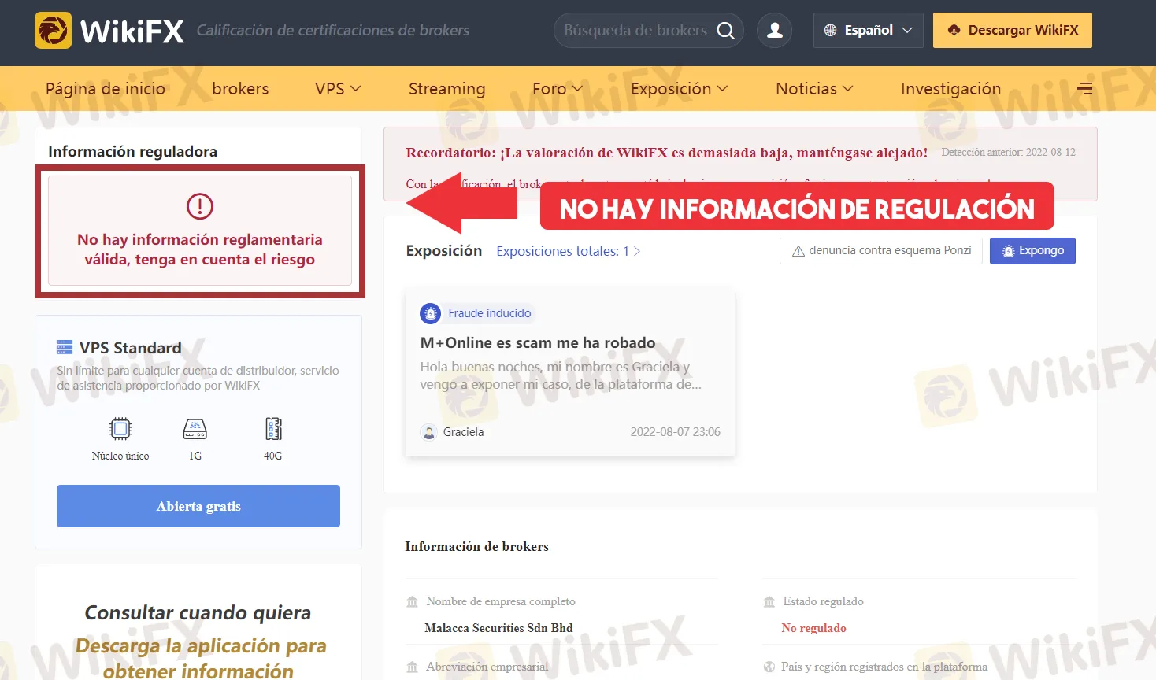
Task: Go to the Streaming menu item
Action: point(446,89)
